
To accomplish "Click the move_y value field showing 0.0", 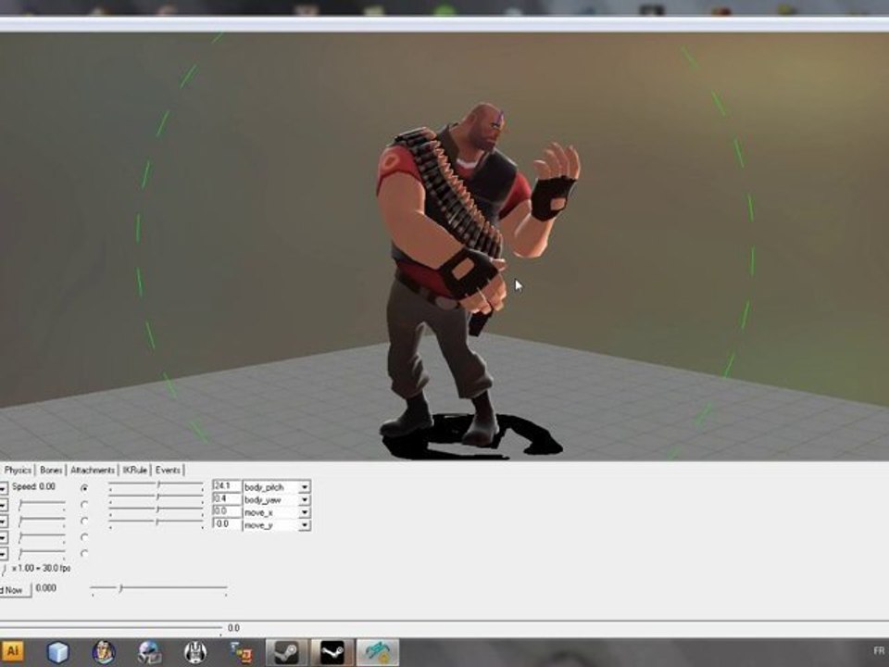I will pos(227,524).
